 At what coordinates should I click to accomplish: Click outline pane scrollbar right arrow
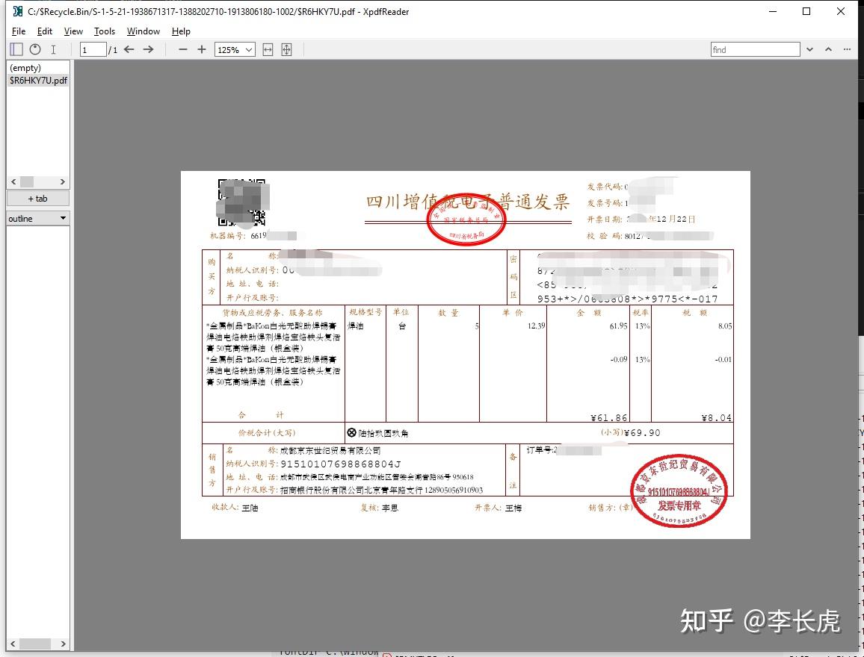[x=63, y=644]
